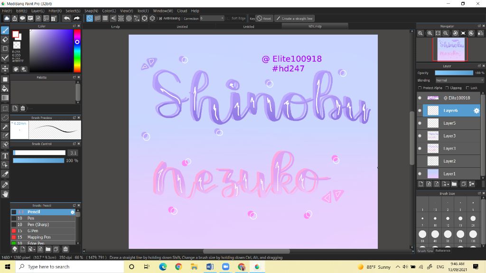The width and height of the screenshot is (486, 273).
Task: Hide Layer6 visibility dot
Action: (x=420, y=110)
